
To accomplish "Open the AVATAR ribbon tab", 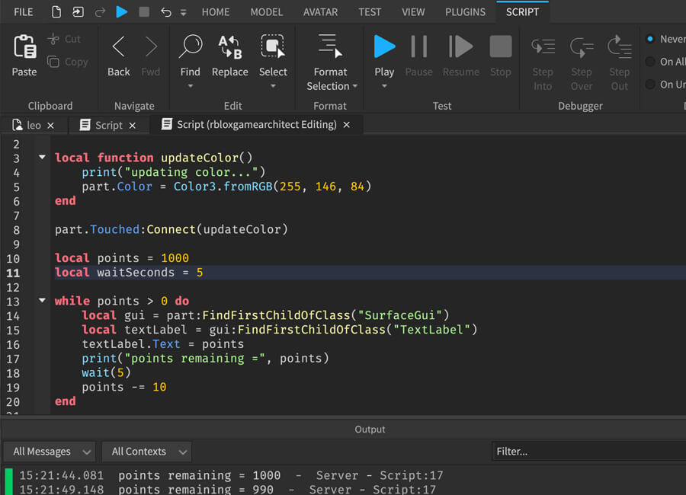I will pos(321,12).
